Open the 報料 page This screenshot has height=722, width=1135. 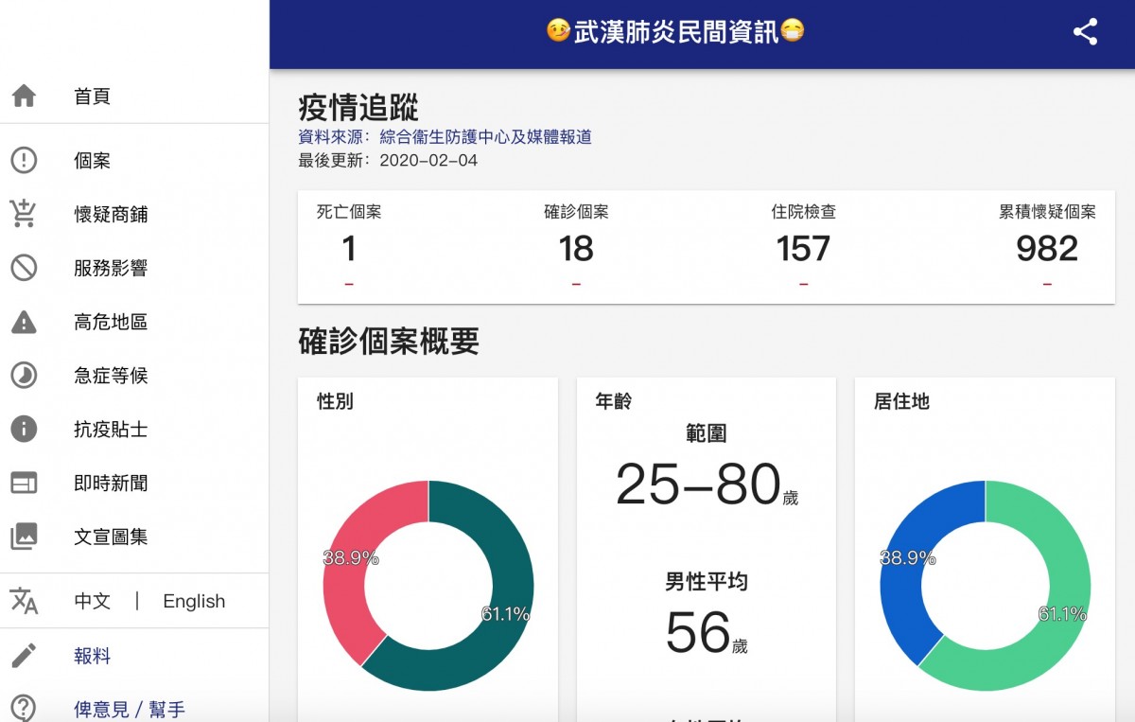coord(90,656)
